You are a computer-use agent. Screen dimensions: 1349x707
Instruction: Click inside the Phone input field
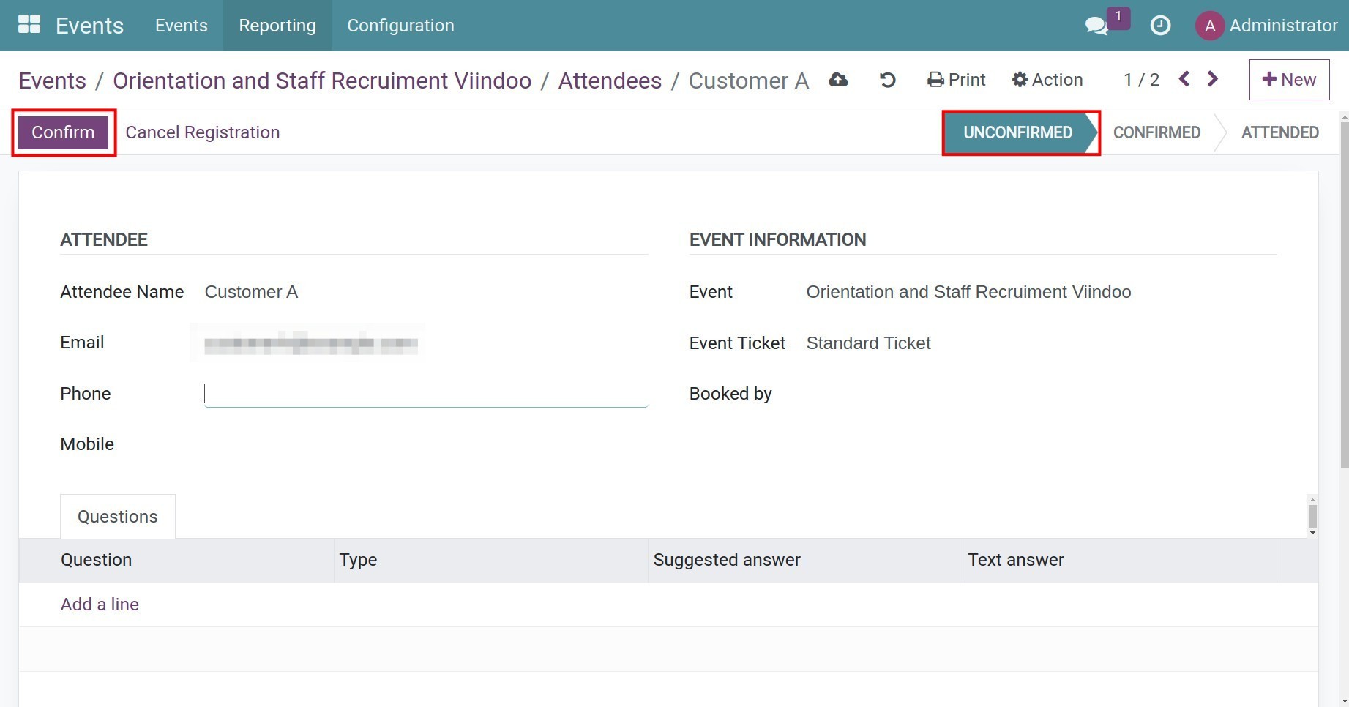[x=425, y=393]
